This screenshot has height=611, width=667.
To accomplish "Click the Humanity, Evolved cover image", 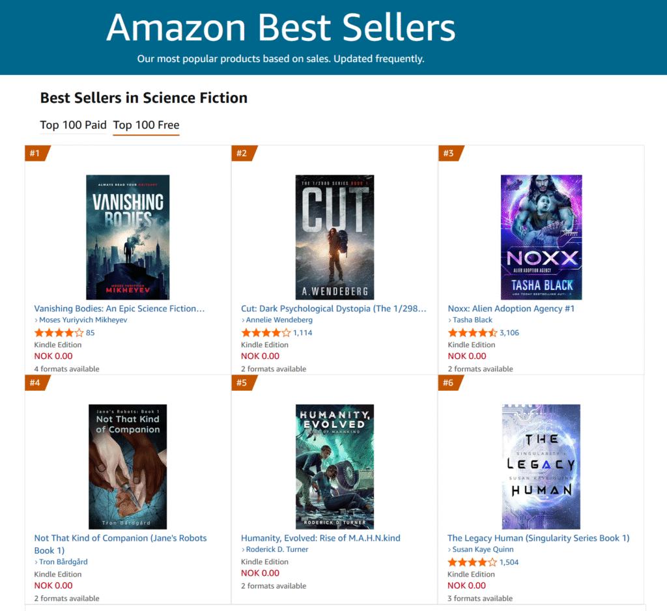I will point(334,466).
